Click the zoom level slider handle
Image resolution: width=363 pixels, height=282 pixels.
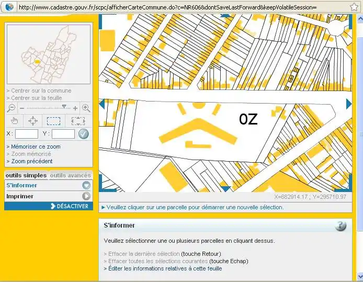[64, 107]
